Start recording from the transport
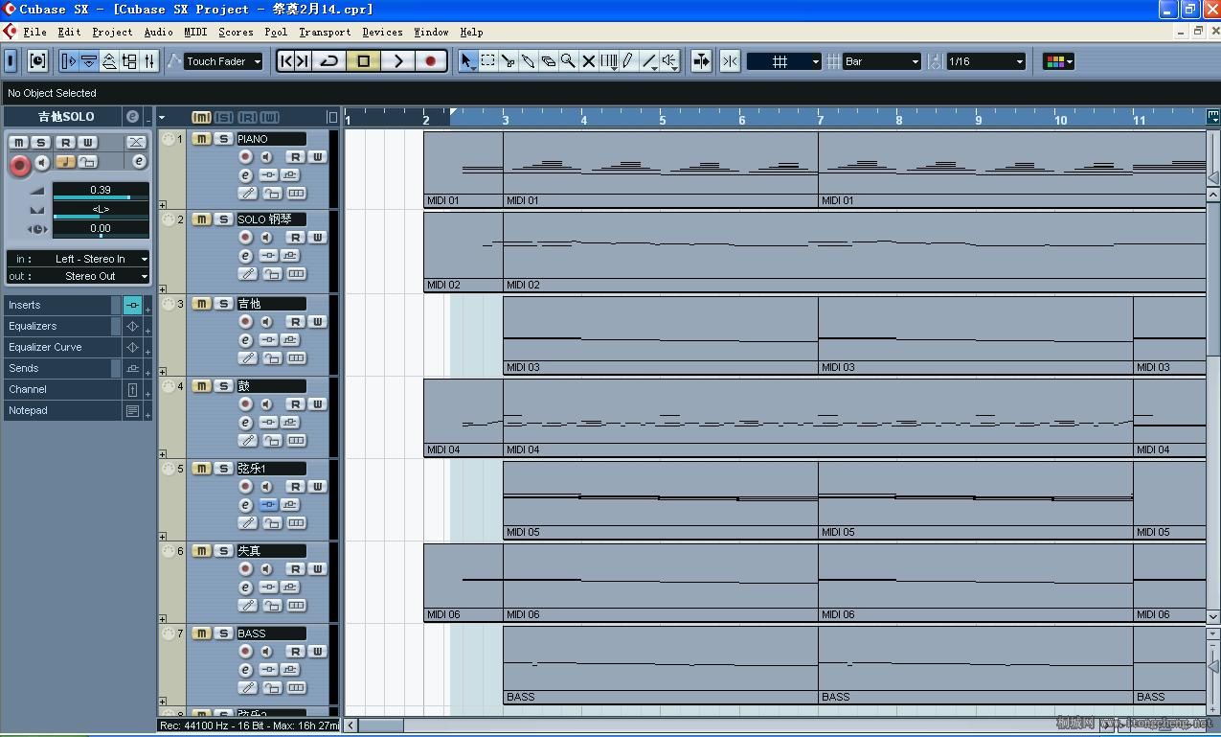Screen dimensions: 1221x737 point(430,61)
